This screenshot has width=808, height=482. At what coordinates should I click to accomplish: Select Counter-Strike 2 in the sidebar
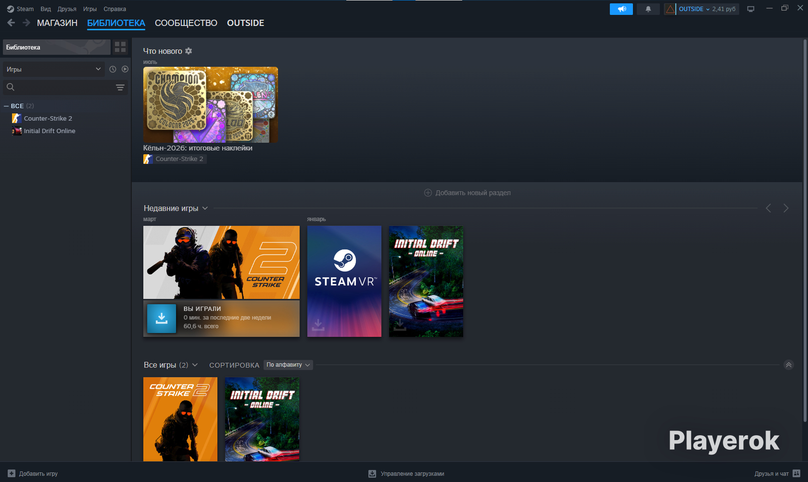click(48, 119)
